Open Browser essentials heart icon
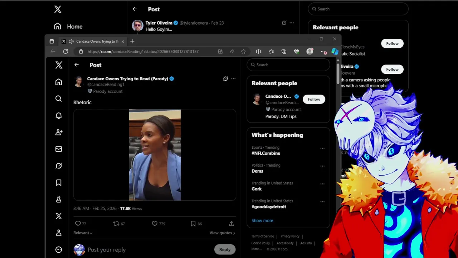 (x=297, y=52)
